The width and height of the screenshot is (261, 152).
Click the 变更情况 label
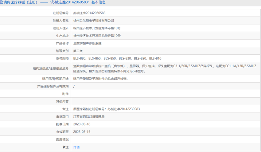click(x=62, y=139)
